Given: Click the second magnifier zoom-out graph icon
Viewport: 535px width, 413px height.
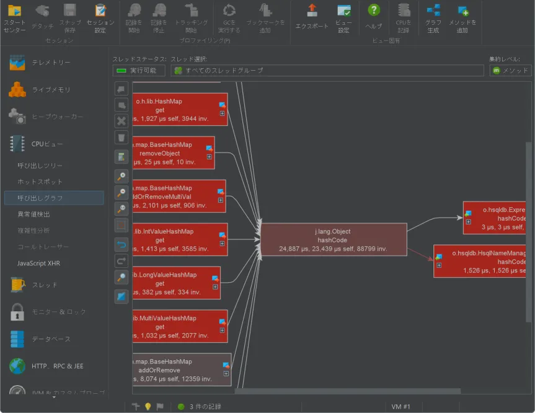Looking at the screenshot, I should coord(121,192).
